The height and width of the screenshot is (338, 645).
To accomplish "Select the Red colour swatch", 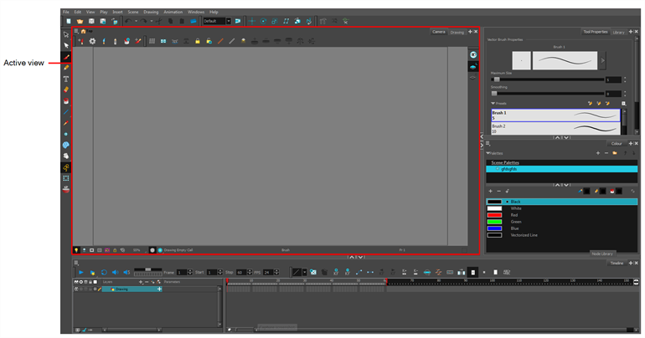I will click(494, 215).
